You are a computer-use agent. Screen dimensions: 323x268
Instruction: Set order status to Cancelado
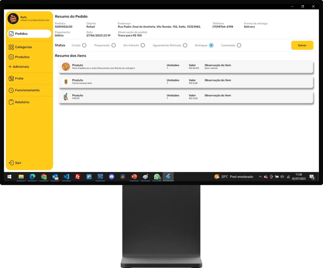coord(239,45)
